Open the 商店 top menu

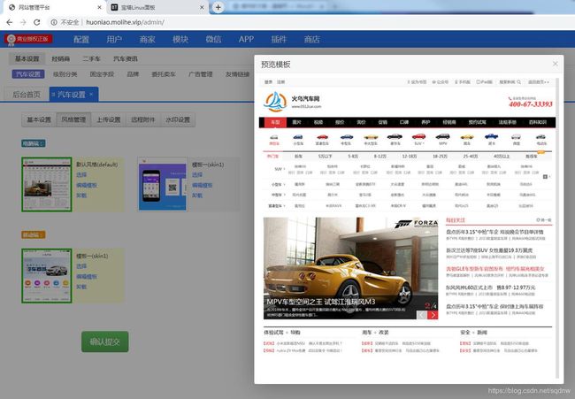[x=311, y=39]
